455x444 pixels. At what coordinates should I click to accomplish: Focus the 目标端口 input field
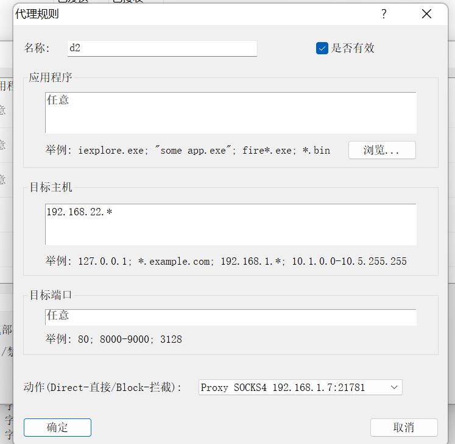(x=230, y=317)
